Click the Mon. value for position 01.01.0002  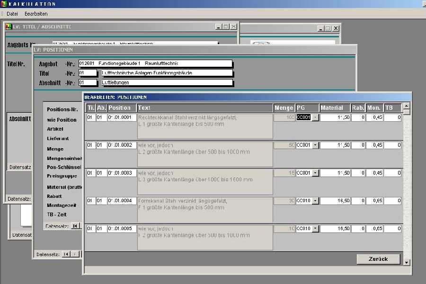tap(374, 145)
